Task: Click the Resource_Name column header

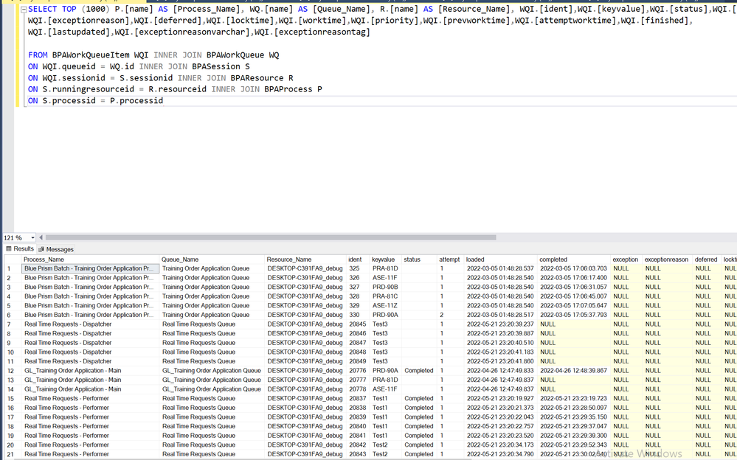Action: [289, 259]
